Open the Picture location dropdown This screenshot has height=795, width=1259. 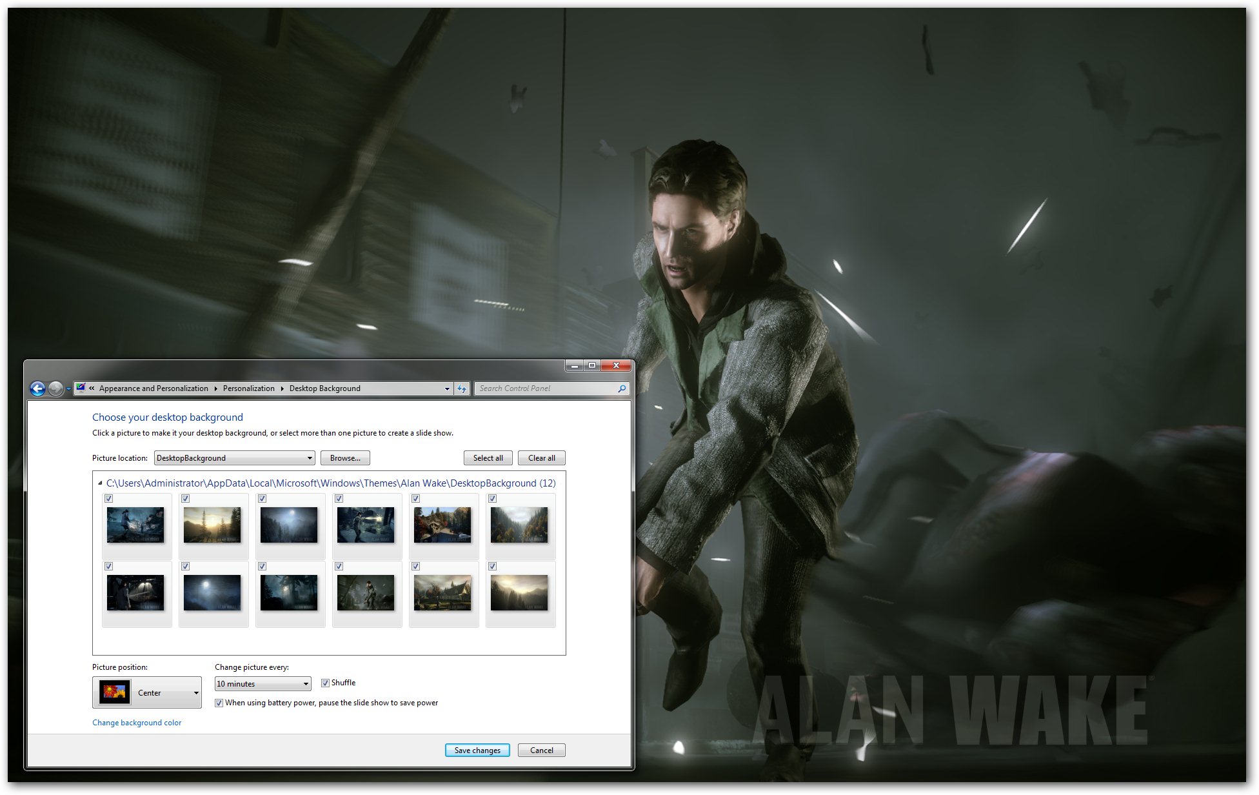pyautogui.click(x=234, y=458)
